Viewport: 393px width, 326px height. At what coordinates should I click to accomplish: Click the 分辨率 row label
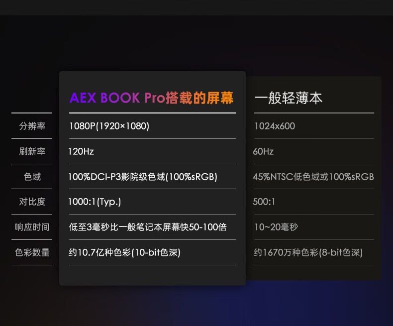pyautogui.click(x=32, y=126)
